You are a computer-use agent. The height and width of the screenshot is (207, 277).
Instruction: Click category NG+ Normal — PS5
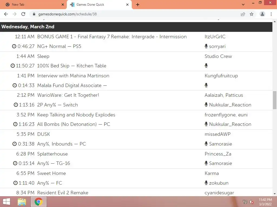pos(59,46)
